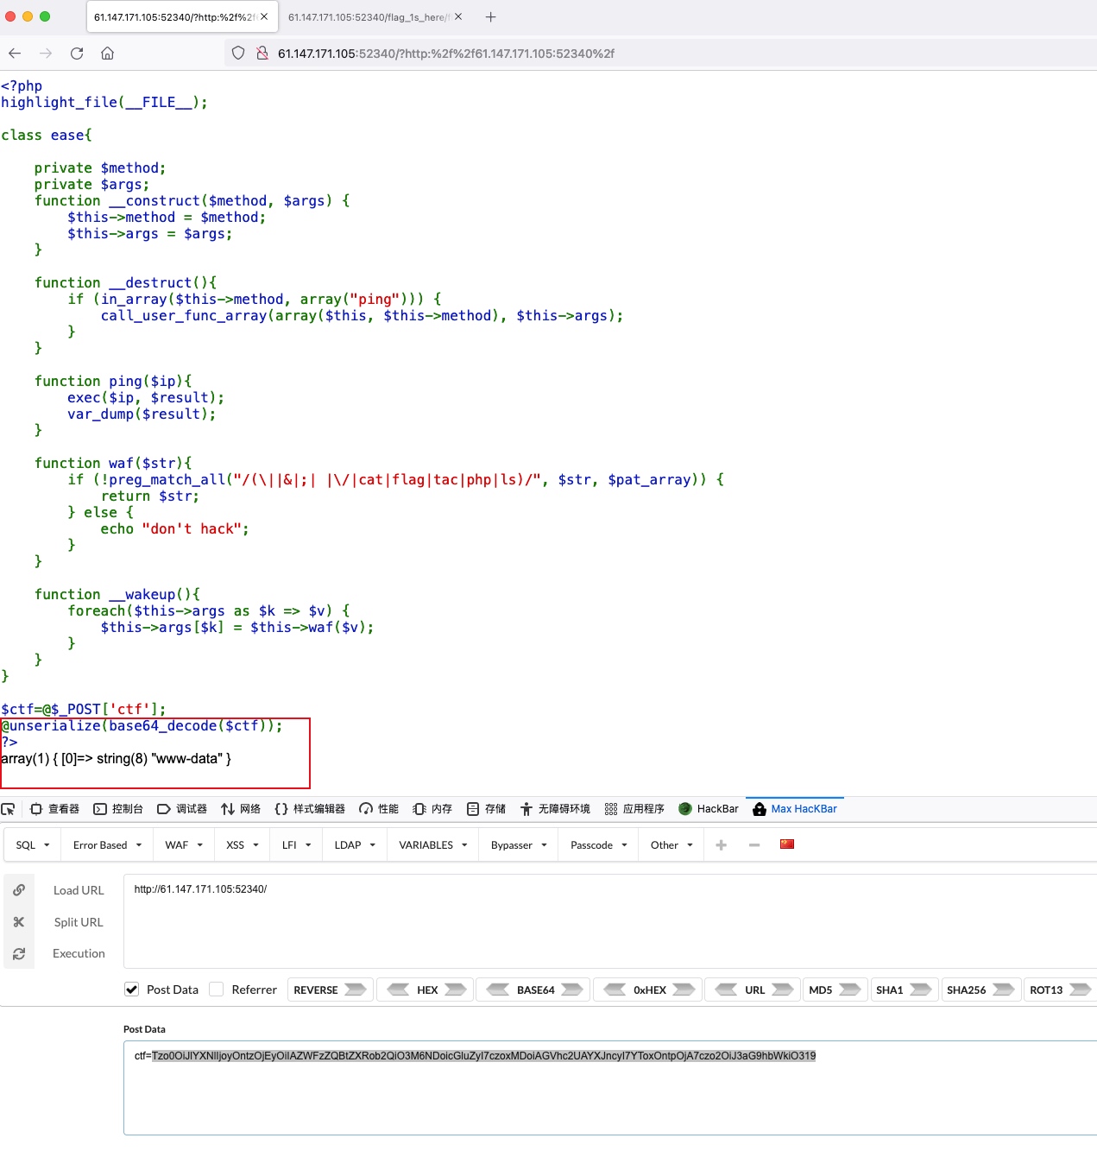Image resolution: width=1097 pixels, height=1157 pixels.
Task: Activate the devtools element picker icon
Action: [x=9, y=809]
